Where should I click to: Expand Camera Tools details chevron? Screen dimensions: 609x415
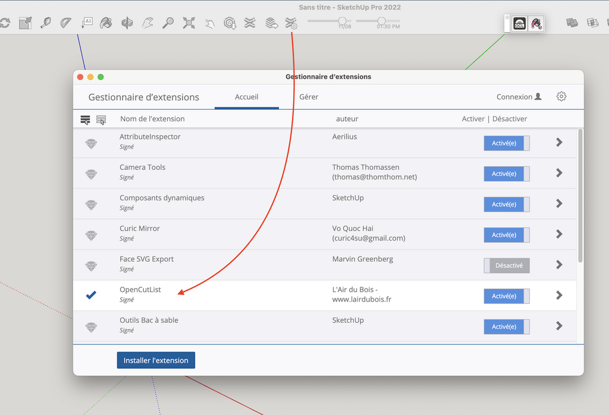point(559,173)
